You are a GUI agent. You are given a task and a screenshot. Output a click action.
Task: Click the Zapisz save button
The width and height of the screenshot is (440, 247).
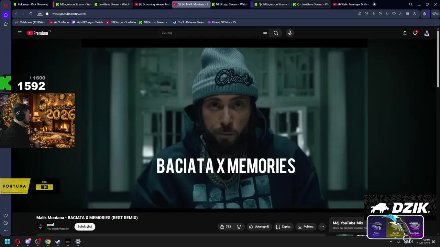point(284,226)
